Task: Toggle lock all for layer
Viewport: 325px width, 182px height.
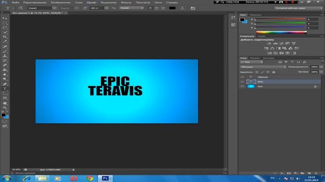Action: coord(274,72)
